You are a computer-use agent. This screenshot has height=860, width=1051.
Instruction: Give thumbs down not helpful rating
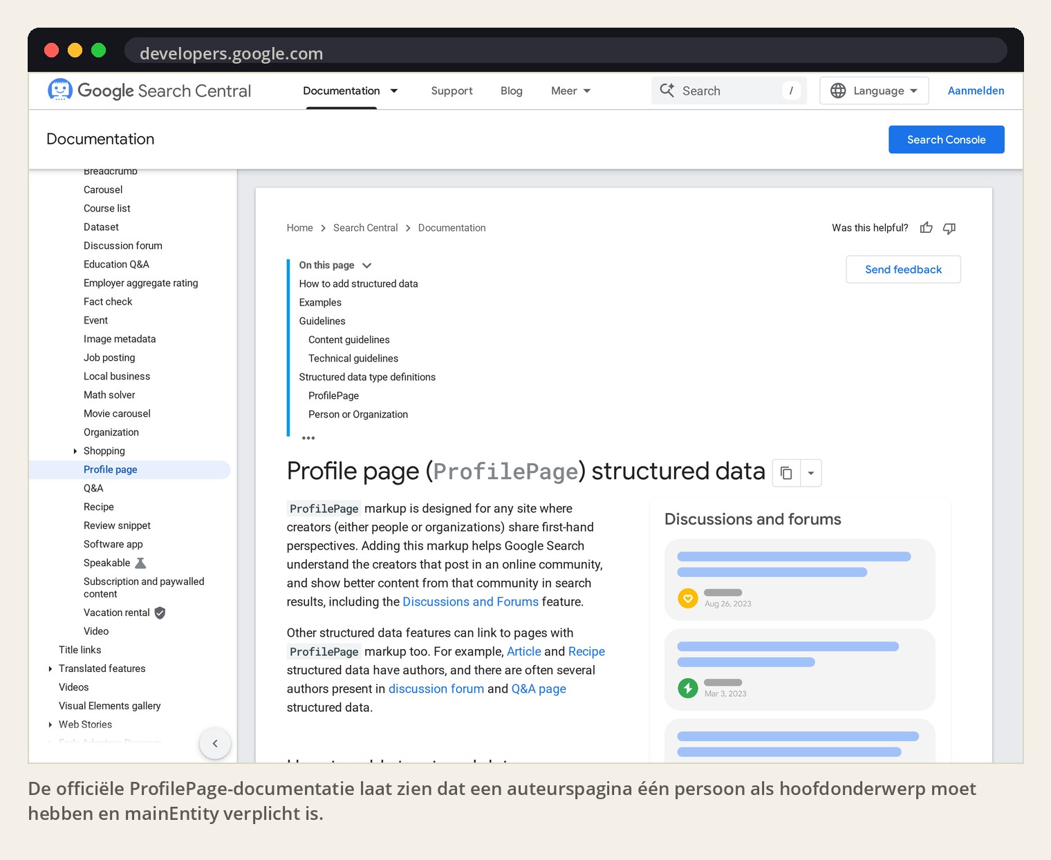pyautogui.click(x=949, y=228)
